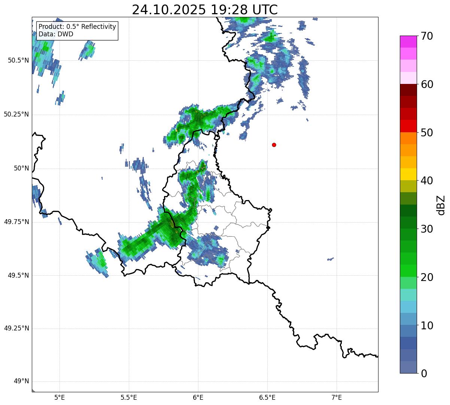Click the bright green colorbar segment above 20

[x=408, y=270]
